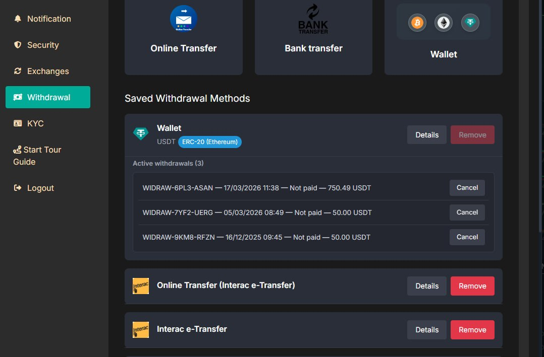544x357 pixels.
Task: Go to the Security section
Action: click(x=43, y=45)
